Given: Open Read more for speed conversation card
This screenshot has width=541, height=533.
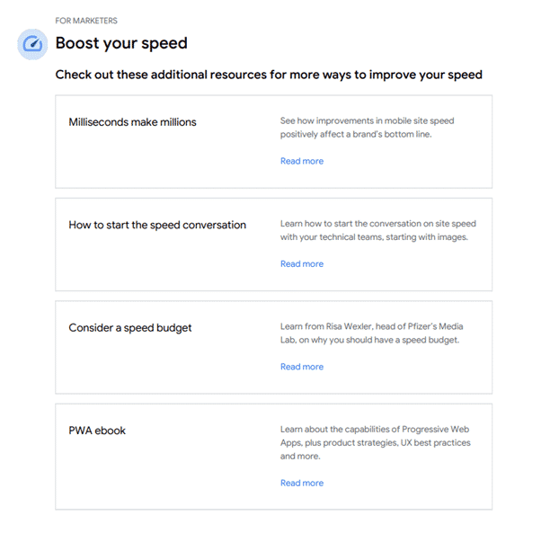Looking at the screenshot, I should coord(302,264).
